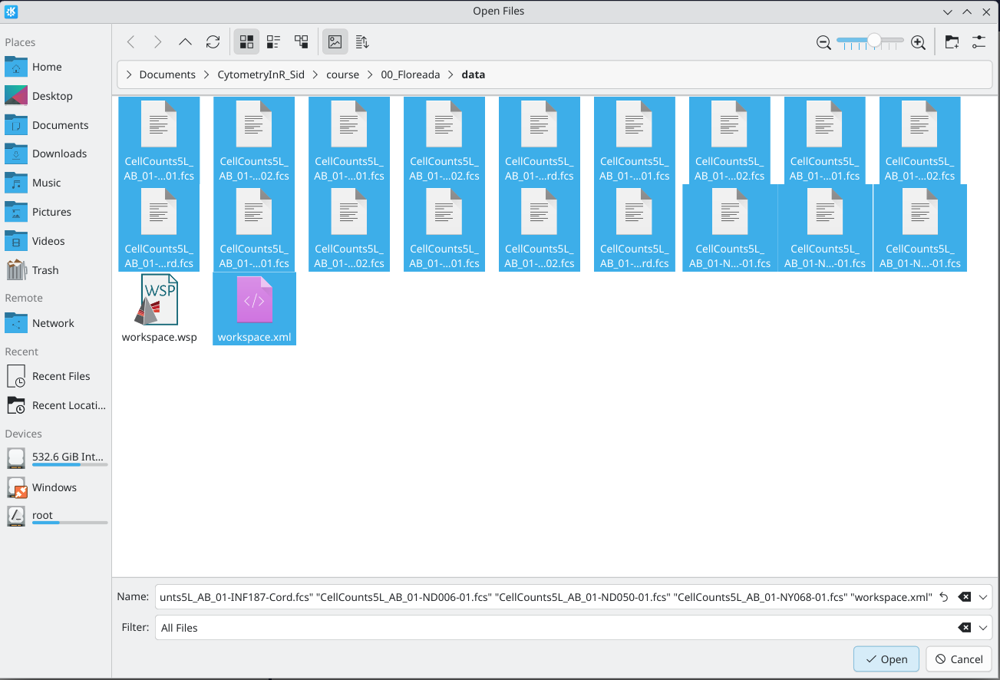
Task: Click the Open button
Action: click(886, 659)
